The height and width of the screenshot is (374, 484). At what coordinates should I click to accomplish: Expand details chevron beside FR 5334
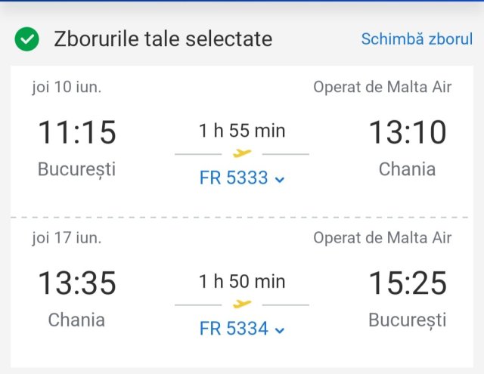point(280,330)
